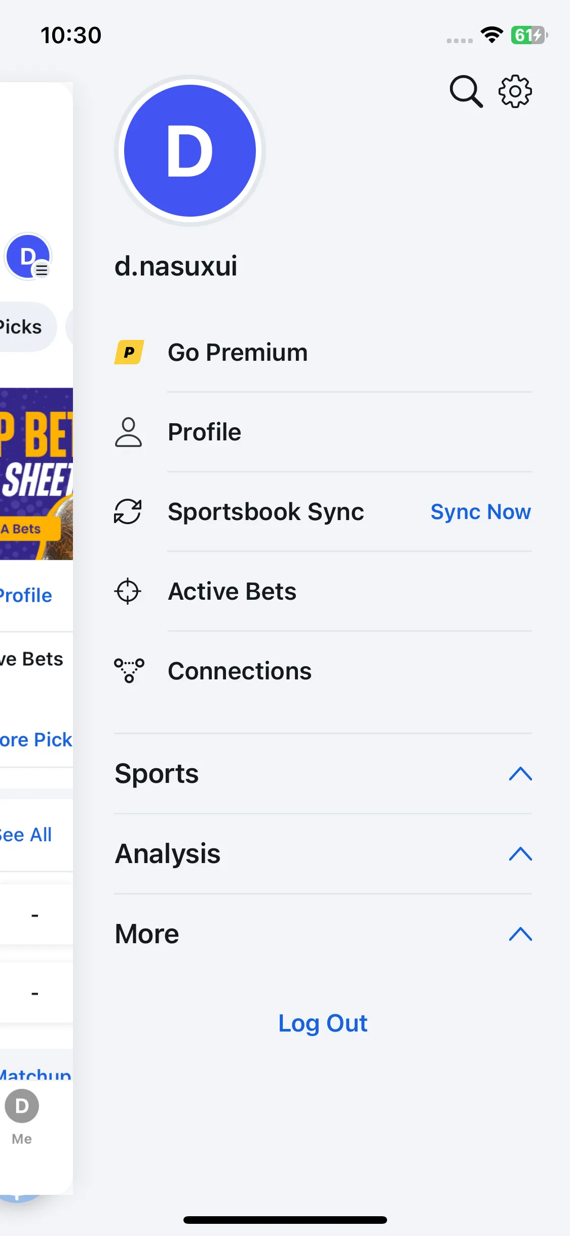Tap the Sportsbook Sync refresh arrows icon
Viewport: 570px width, 1236px height.
pyautogui.click(x=128, y=511)
